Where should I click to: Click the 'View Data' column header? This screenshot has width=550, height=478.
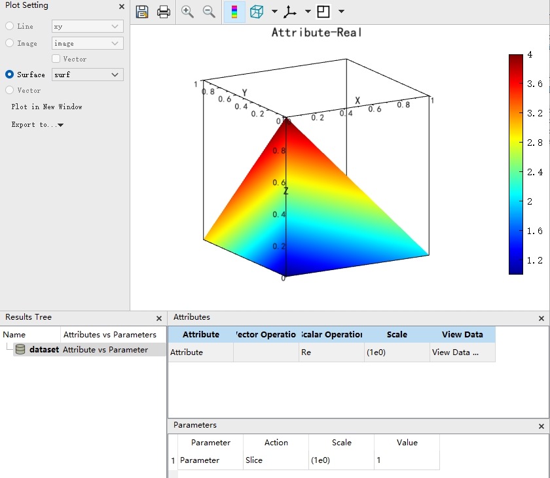(462, 334)
